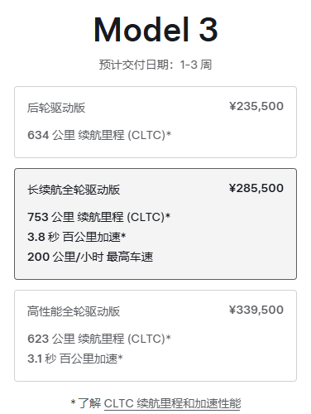
Task: Click the ¥235,500 price label
Action: [x=256, y=106]
